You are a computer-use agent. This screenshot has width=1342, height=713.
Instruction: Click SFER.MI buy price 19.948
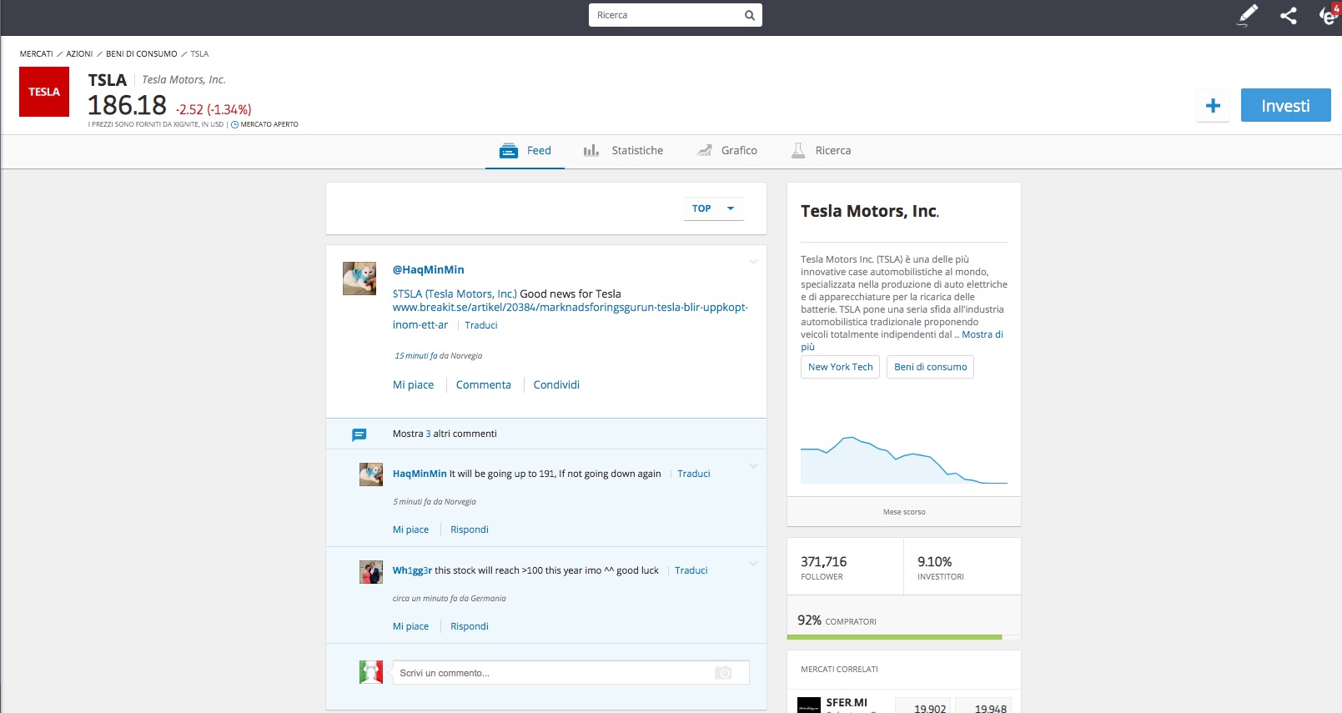pos(983,705)
